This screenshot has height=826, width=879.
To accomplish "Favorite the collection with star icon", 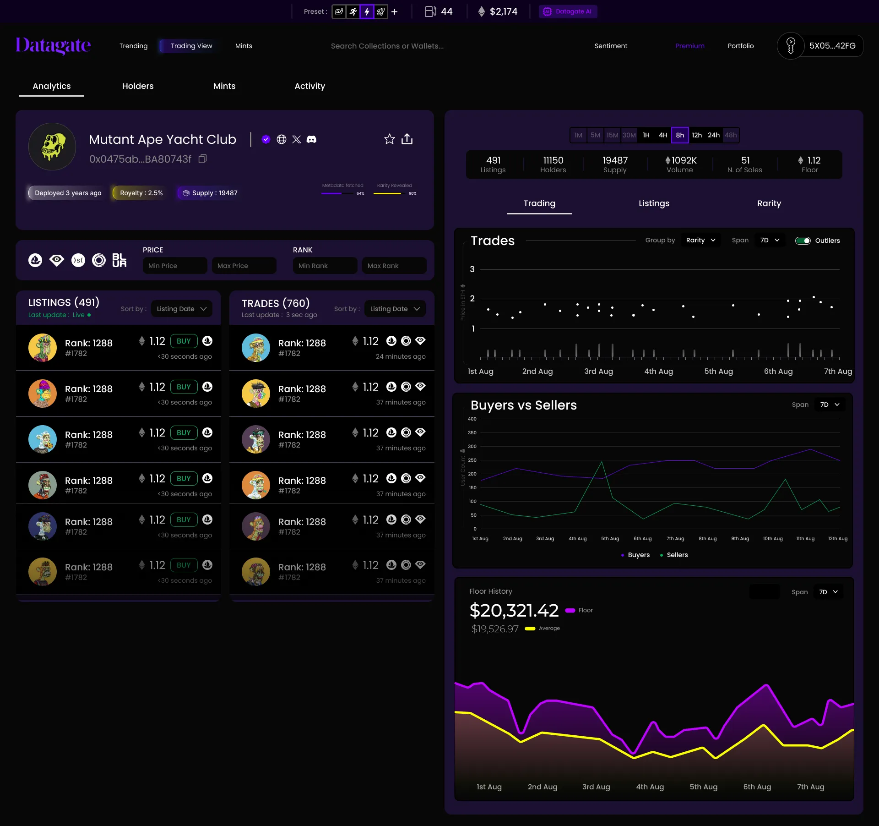I will [390, 139].
